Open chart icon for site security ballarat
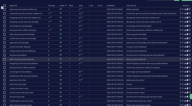 pyautogui.click(x=185, y=55)
